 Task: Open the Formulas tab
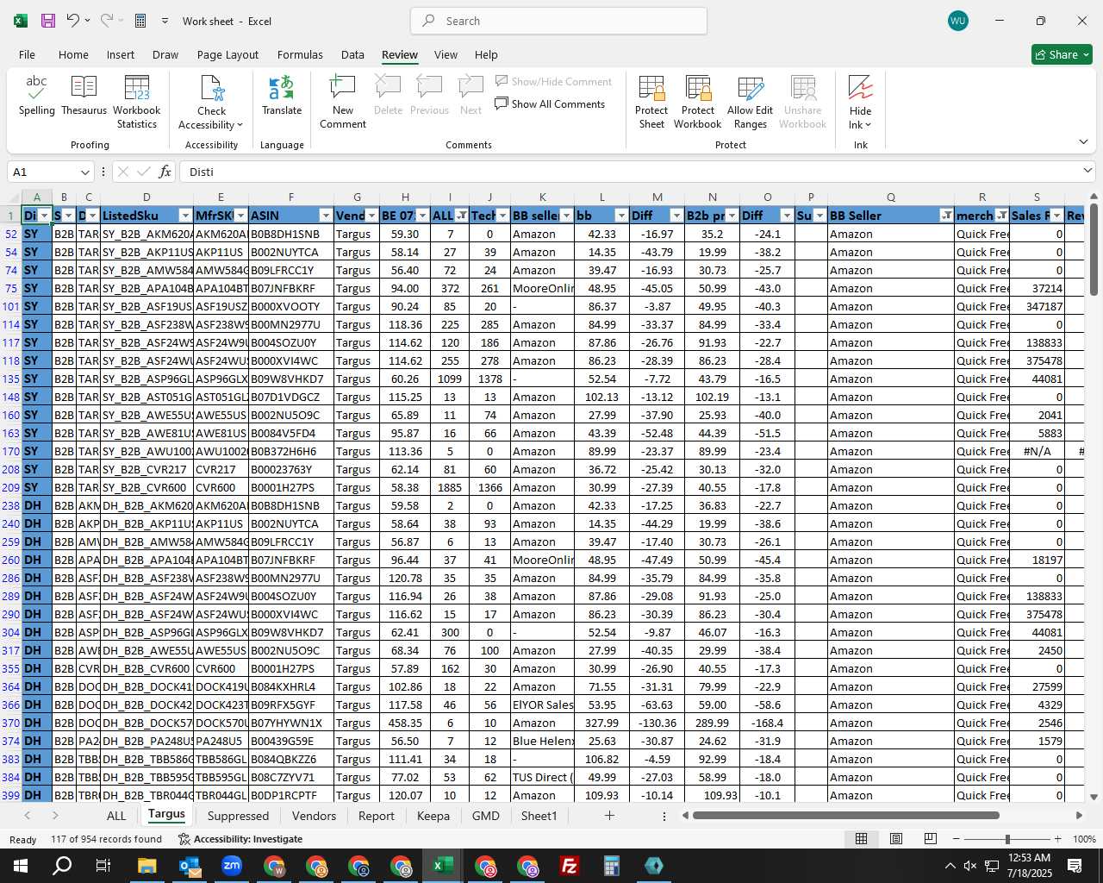tap(300, 54)
